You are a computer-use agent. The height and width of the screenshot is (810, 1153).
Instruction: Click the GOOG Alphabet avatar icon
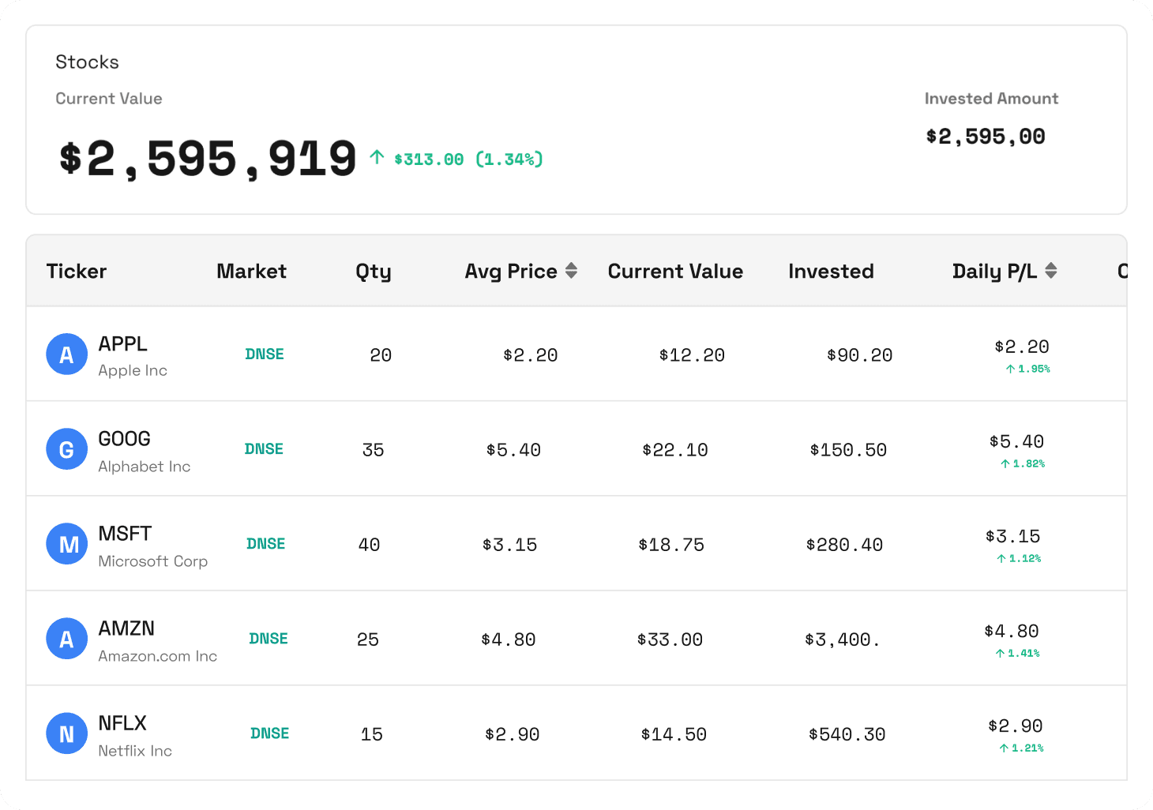(x=66, y=448)
